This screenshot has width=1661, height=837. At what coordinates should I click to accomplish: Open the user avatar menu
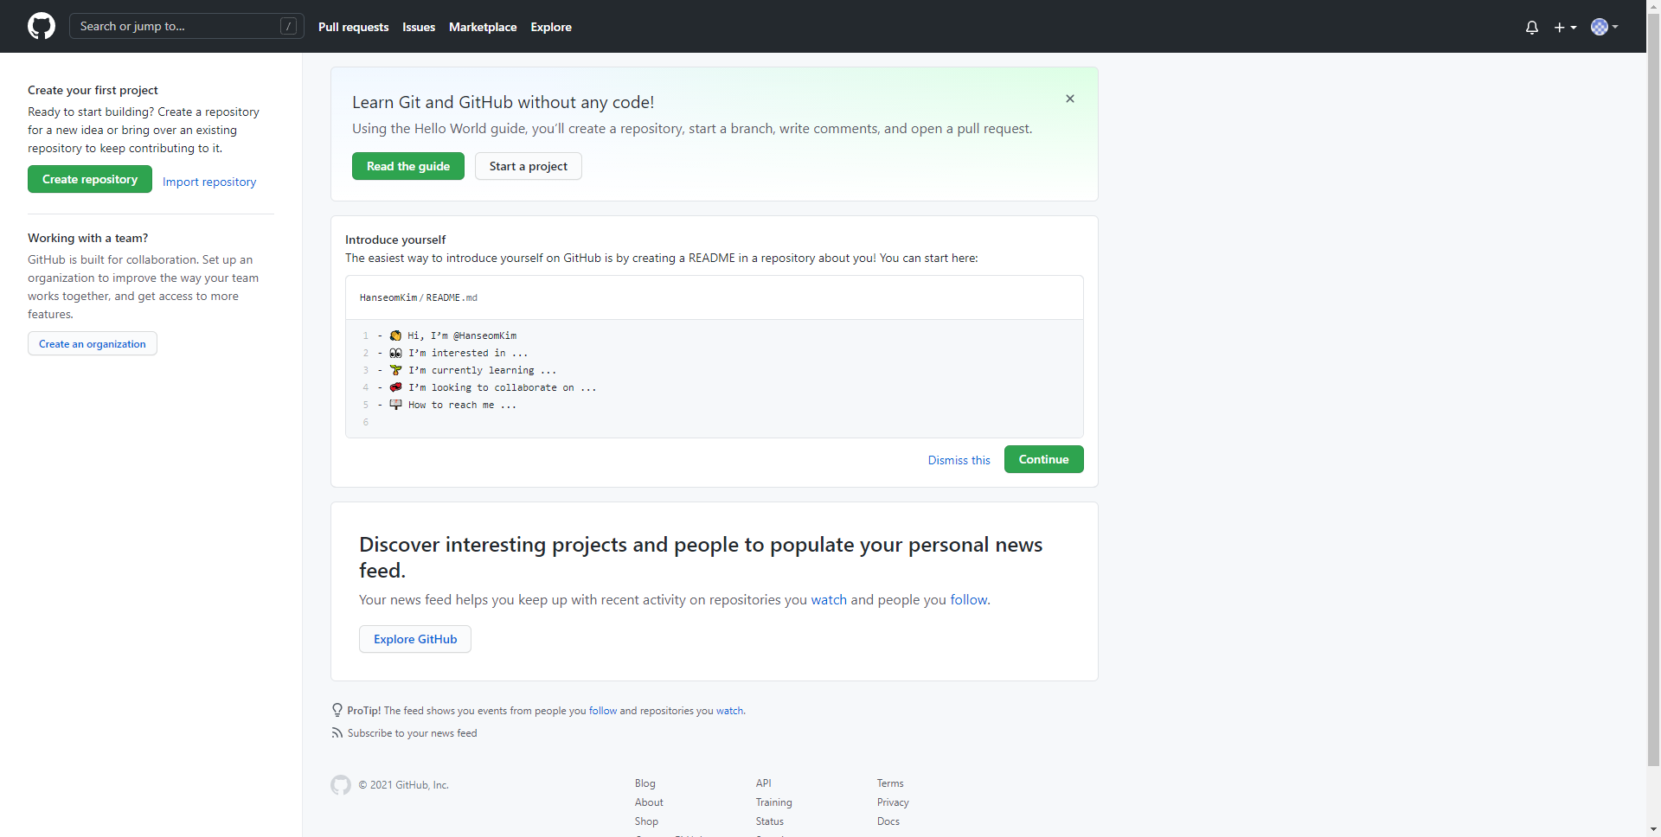[1605, 27]
